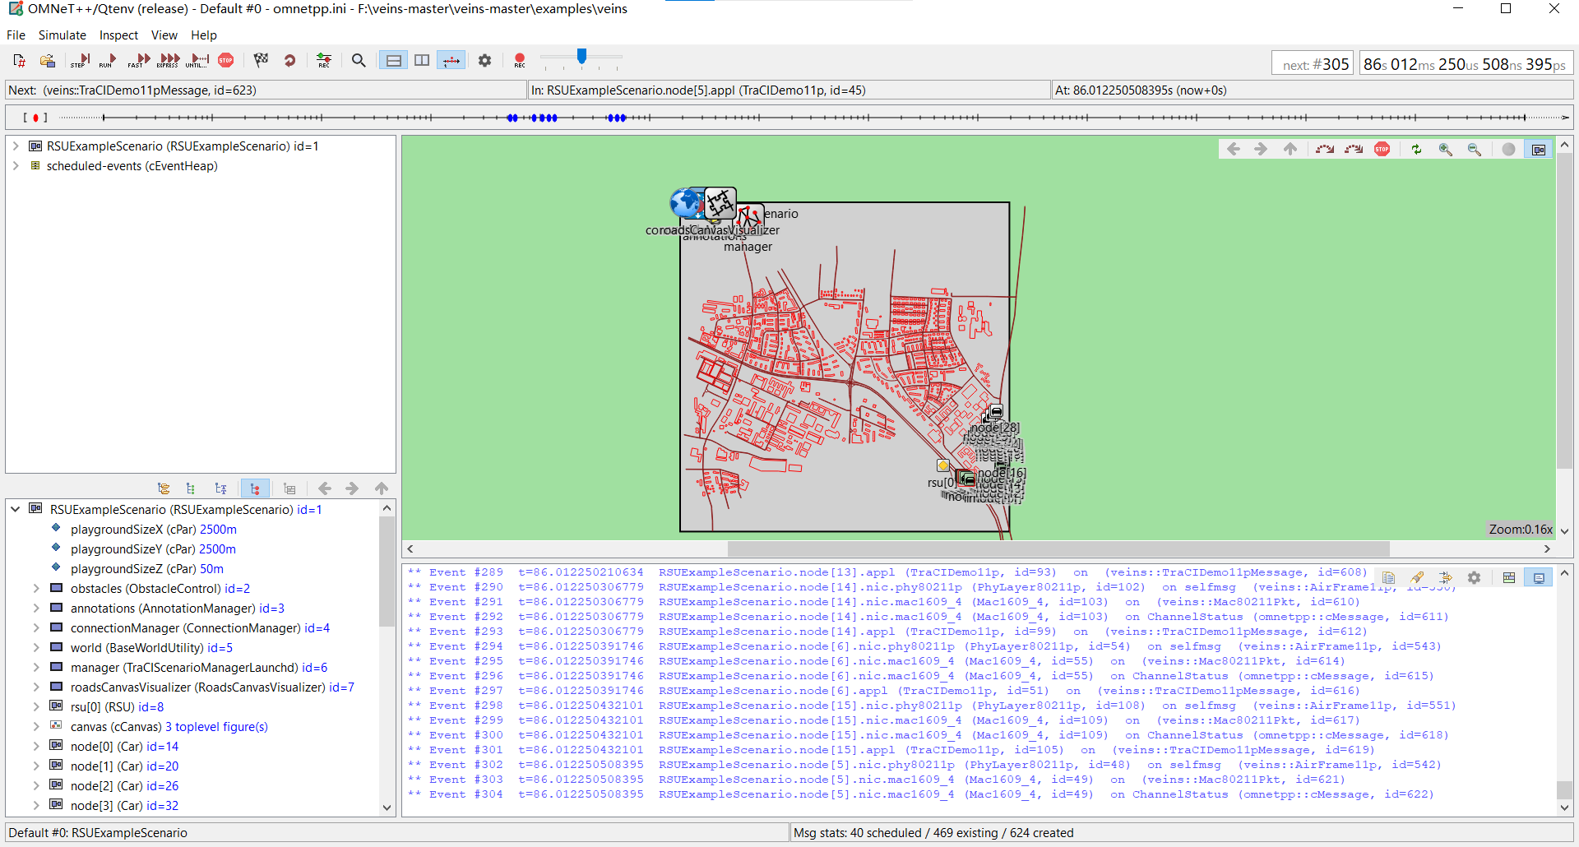Open the log settings gear
1579x847 pixels.
[x=1474, y=577]
